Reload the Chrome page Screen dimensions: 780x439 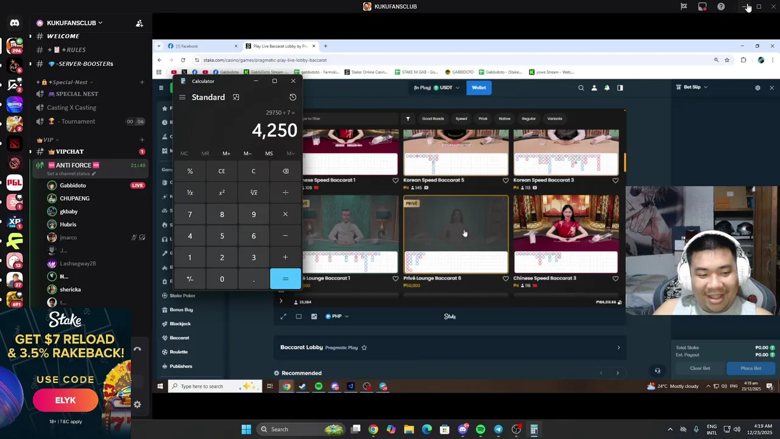[183, 60]
